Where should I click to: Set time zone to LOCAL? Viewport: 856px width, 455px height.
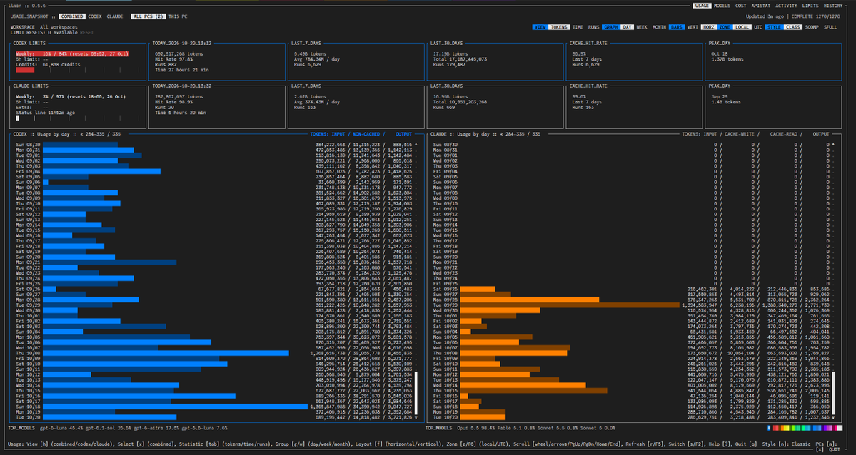(742, 27)
